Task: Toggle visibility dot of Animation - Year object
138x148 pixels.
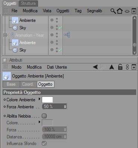Action: (52, 35)
